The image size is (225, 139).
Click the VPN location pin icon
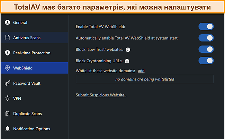pyautogui.click(x=7, y=98)
